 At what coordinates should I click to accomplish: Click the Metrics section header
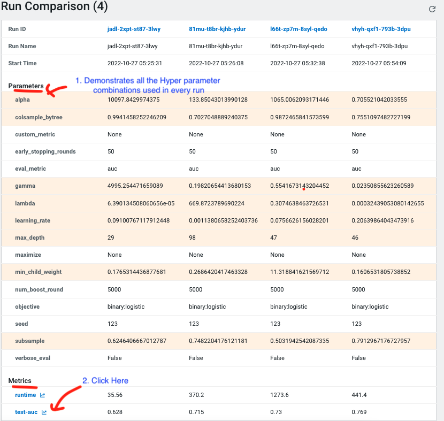(x=20, y=380)
